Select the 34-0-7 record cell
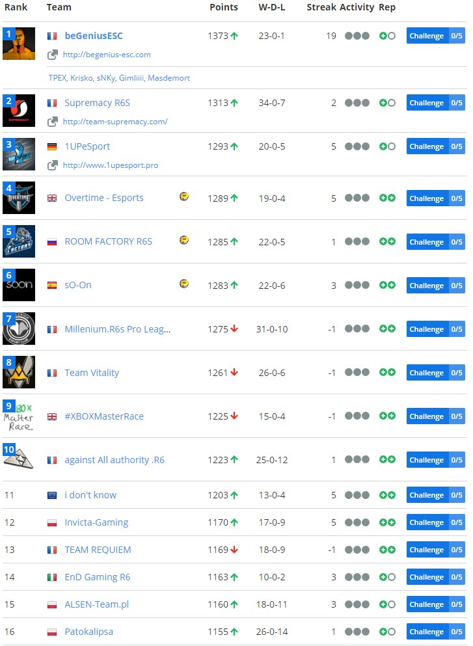473x646 pixels. [x=271, y=103]
